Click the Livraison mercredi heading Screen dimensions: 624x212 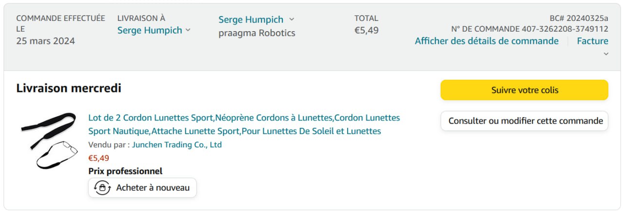pyautogui.click(x=69, y=88)
